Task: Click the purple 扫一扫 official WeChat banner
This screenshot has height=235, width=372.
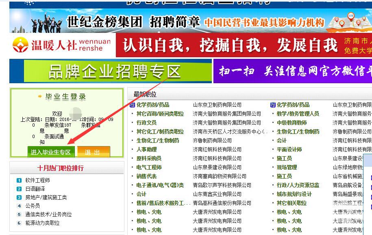Action: (292, 71)
